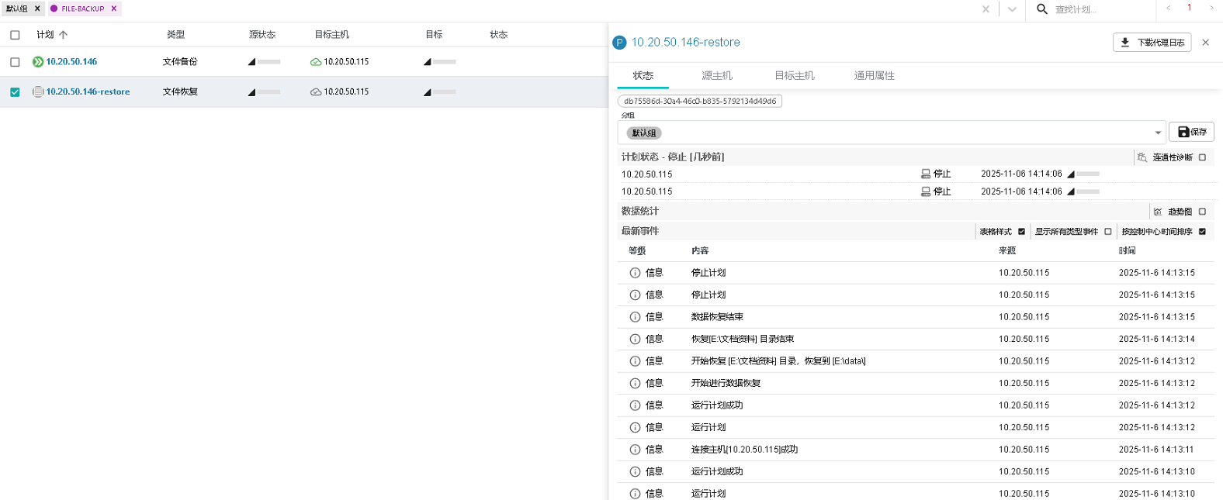Open the 分组 group dropdown arrow
This screenshot has height=500, width=1223.
click(1158, 133)
